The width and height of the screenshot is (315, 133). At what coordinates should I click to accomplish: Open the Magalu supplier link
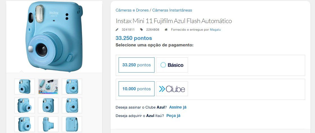(x=215, y=30)
